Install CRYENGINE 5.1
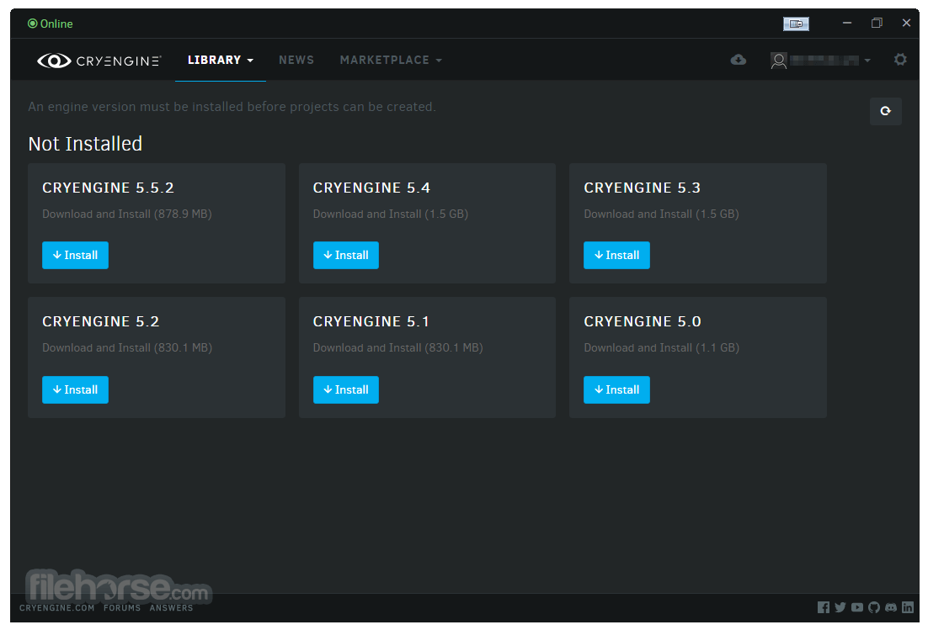The height and width of the screenshot is (630, 928). 345,390
